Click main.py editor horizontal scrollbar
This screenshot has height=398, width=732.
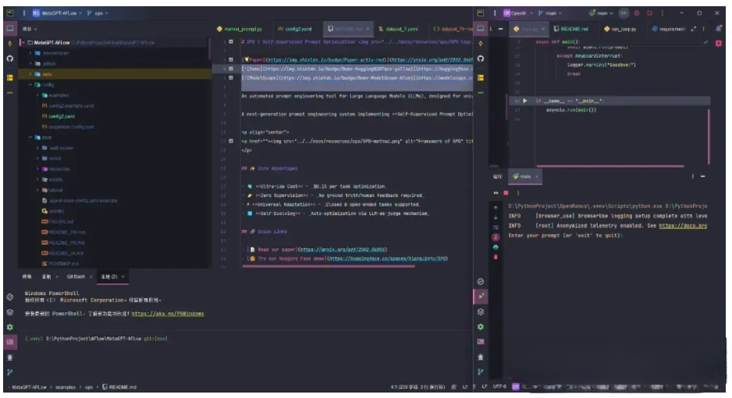click(x=610, y=166)
